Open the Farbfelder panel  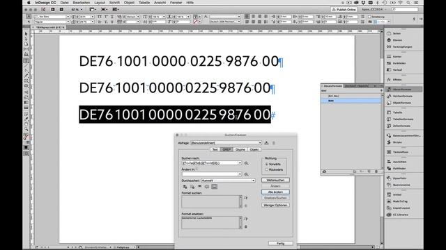[x=399, y=63]
